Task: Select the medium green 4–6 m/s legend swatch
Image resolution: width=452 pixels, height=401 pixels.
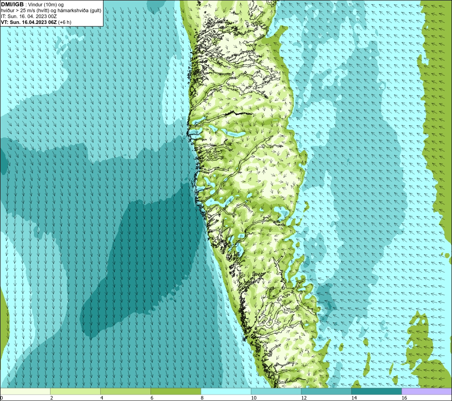Action: pos(125,391)
